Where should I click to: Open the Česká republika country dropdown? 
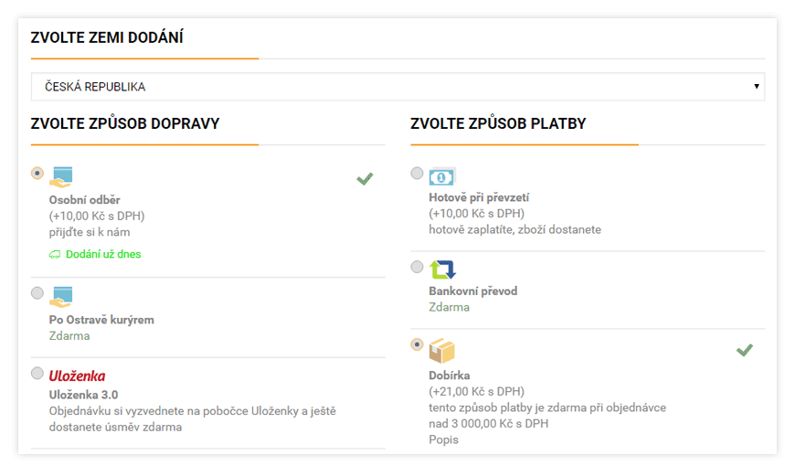[397, 87]
